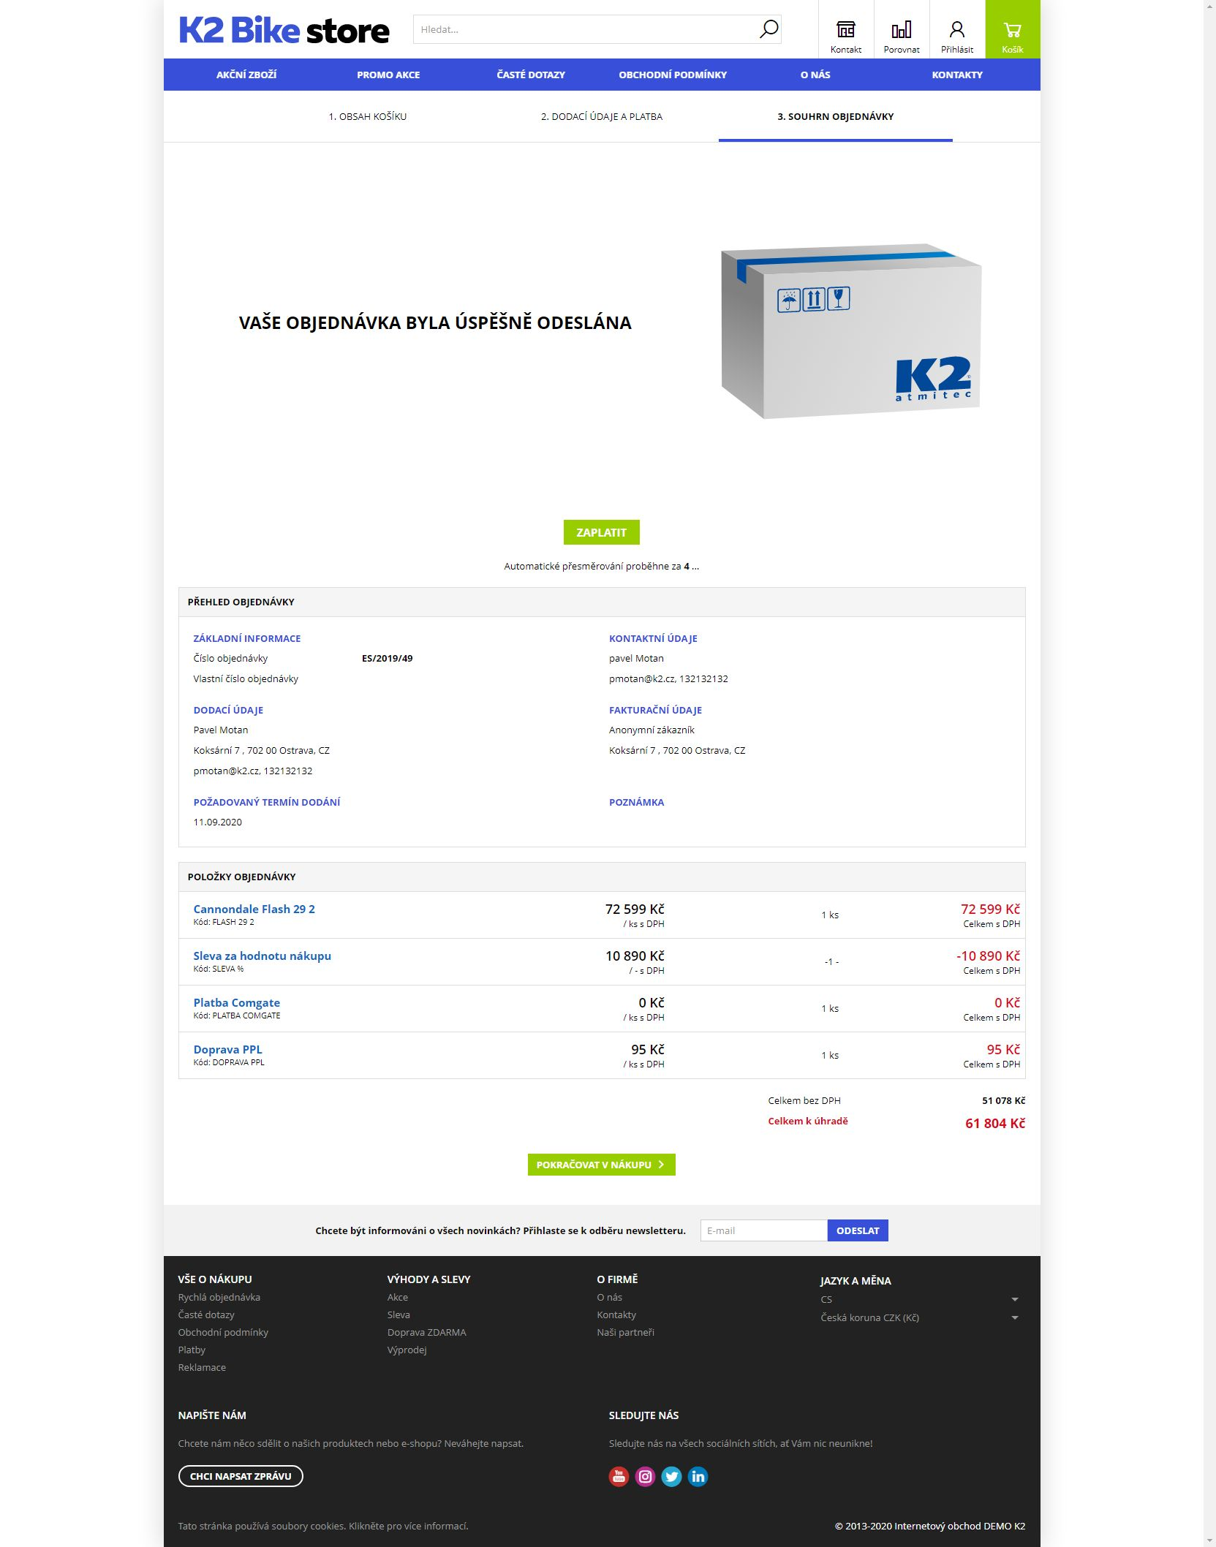The width and height of the screenshot is (1216, 1547).
Task: Go to step 2 Dodací údaje a platba
Action: click(x=602, y=116)
